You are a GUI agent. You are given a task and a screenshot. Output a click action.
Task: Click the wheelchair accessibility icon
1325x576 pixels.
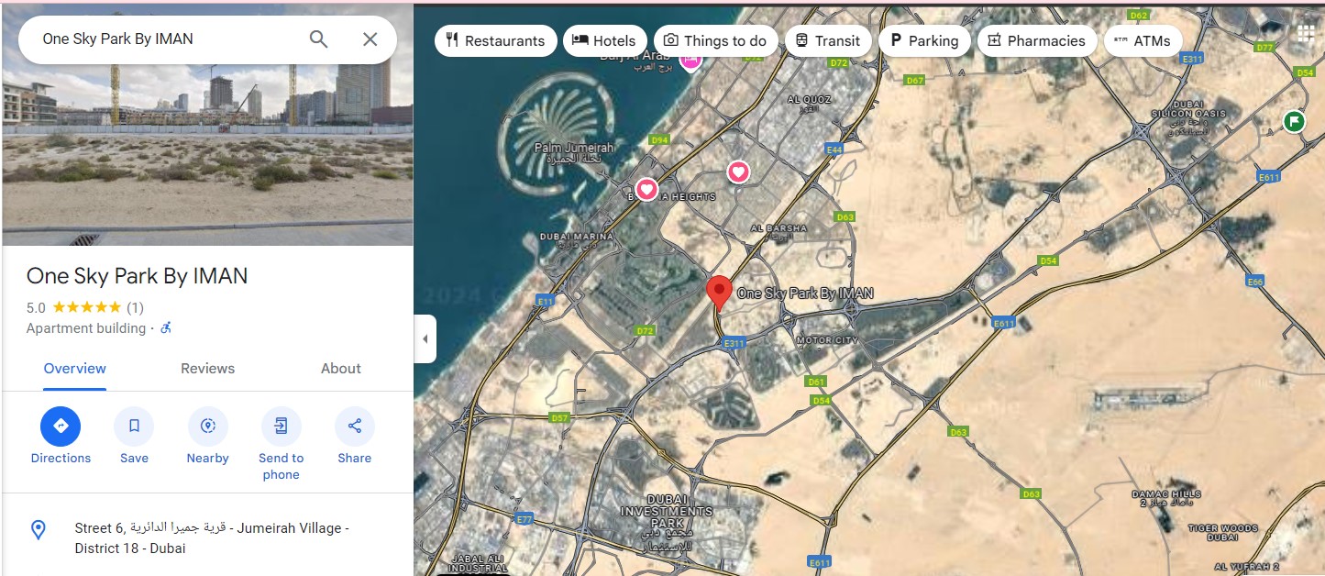click(x=166, y=327)
